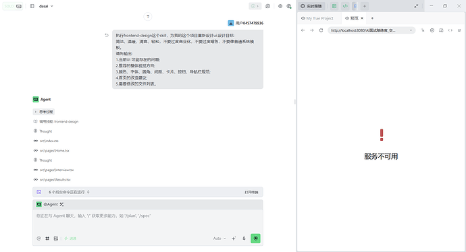Image resolution: width=466 pixels, height=252 pixels.
Task: Click the element picker icon in preview toolbar
Action: tap(423, 30)
